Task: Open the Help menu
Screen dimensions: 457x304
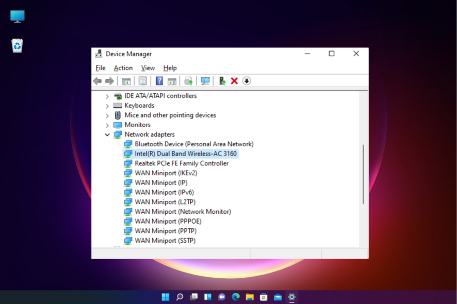Action: pyautogui.click(x=170, y=68)
